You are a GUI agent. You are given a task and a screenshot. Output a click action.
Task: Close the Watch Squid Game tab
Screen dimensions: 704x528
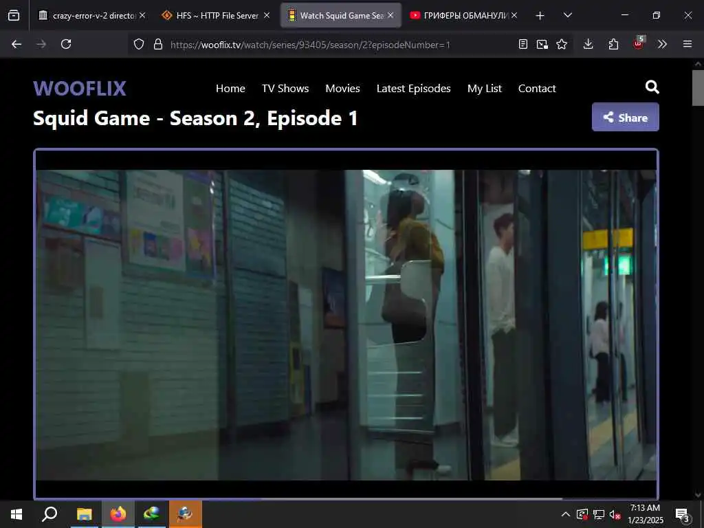390,15
